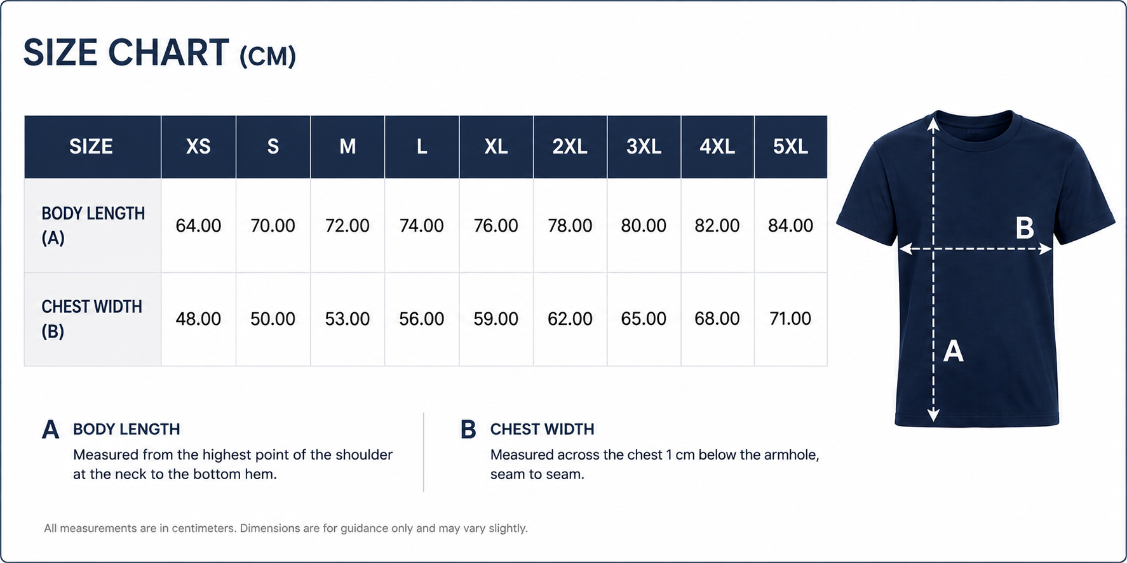Viewport: 1127px width, 563px height.
Task: Click the T-shirt illustration
Action: [975, 268]
